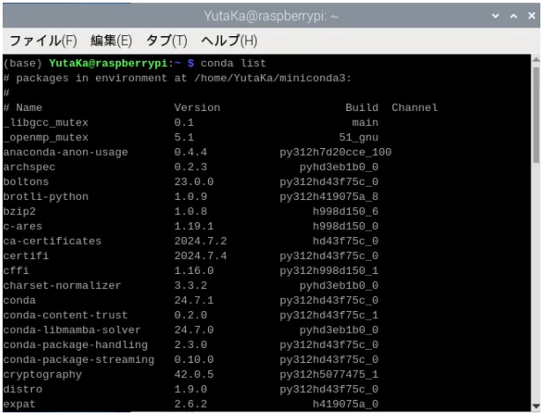Click build py312h998d150_1 of cffi

pos(329,270)
